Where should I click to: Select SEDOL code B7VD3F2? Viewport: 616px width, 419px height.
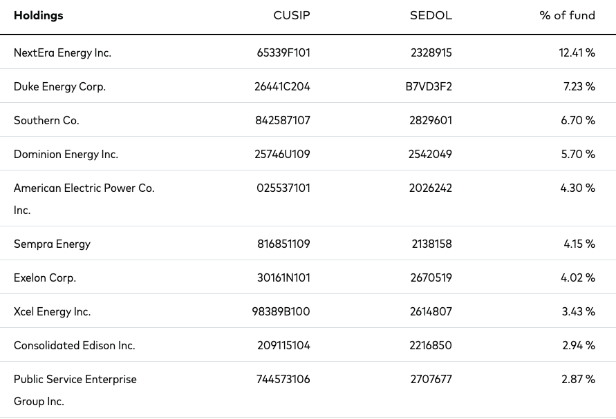[429, 86]
